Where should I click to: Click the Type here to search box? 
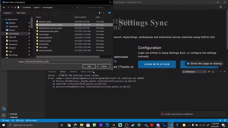tap(33, 125)
